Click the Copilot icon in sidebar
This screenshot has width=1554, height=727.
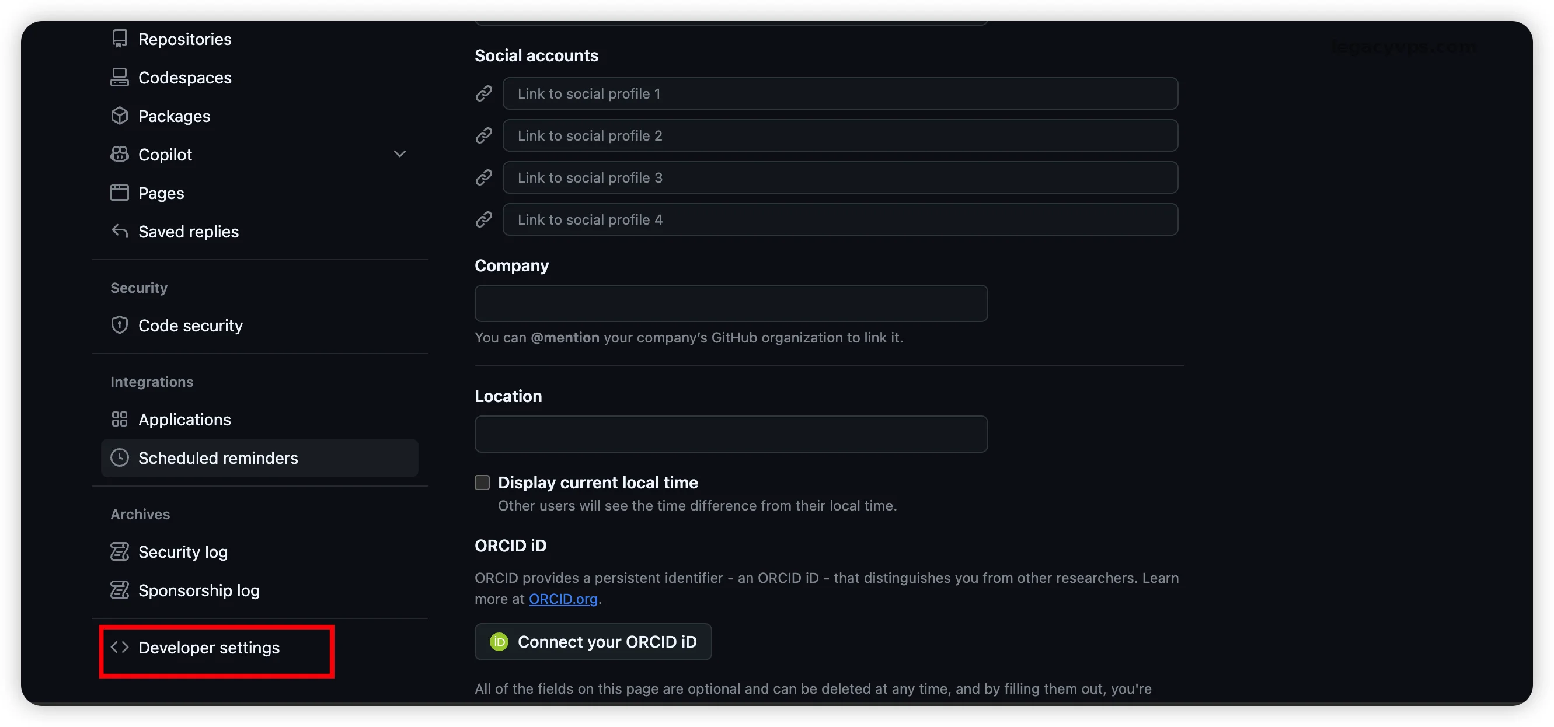coord(120,154)
